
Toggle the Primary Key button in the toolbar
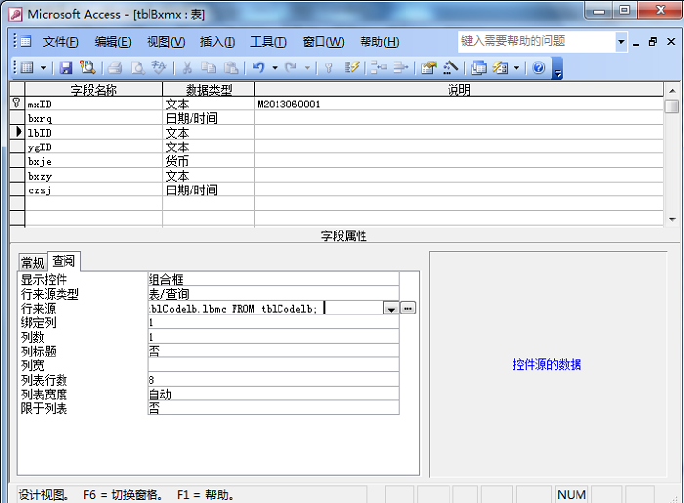[x=329, y=68]
